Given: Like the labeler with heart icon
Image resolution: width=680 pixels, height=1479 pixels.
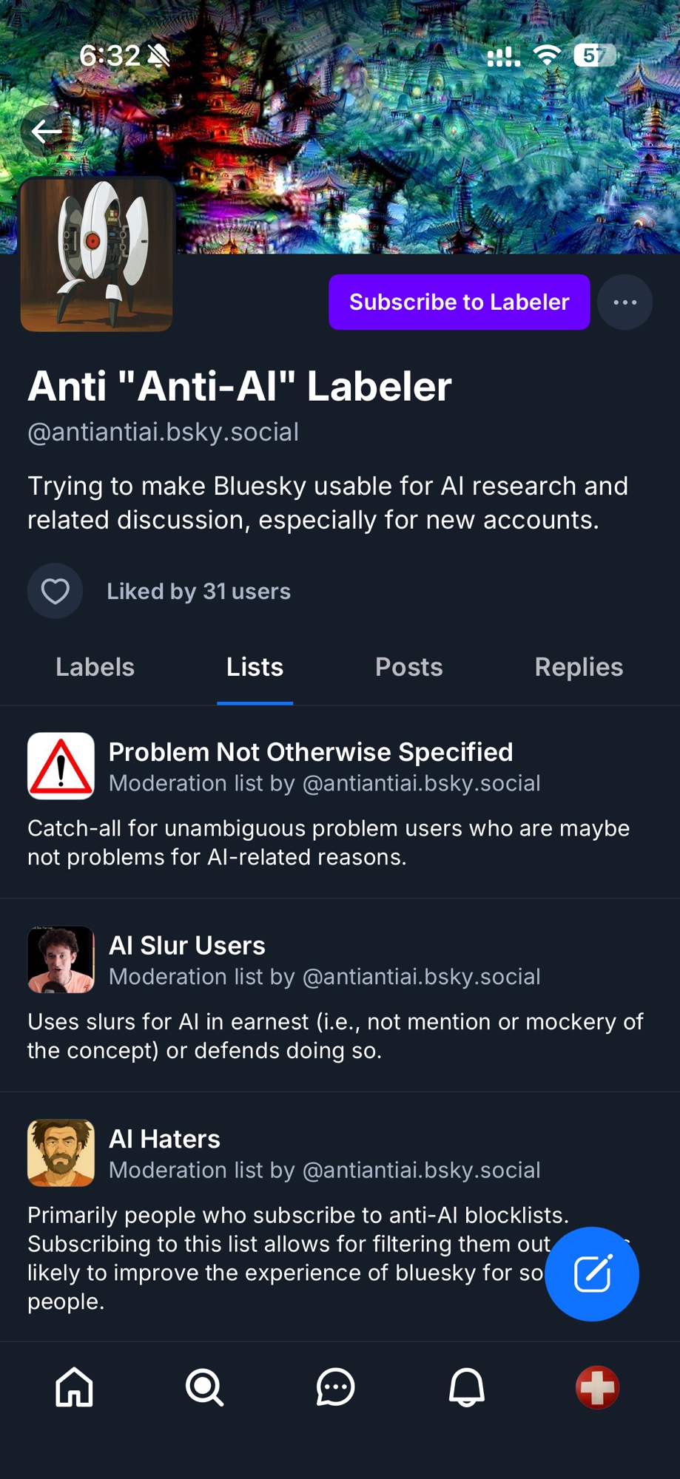Looking at the screenshot, I should 55,591.
